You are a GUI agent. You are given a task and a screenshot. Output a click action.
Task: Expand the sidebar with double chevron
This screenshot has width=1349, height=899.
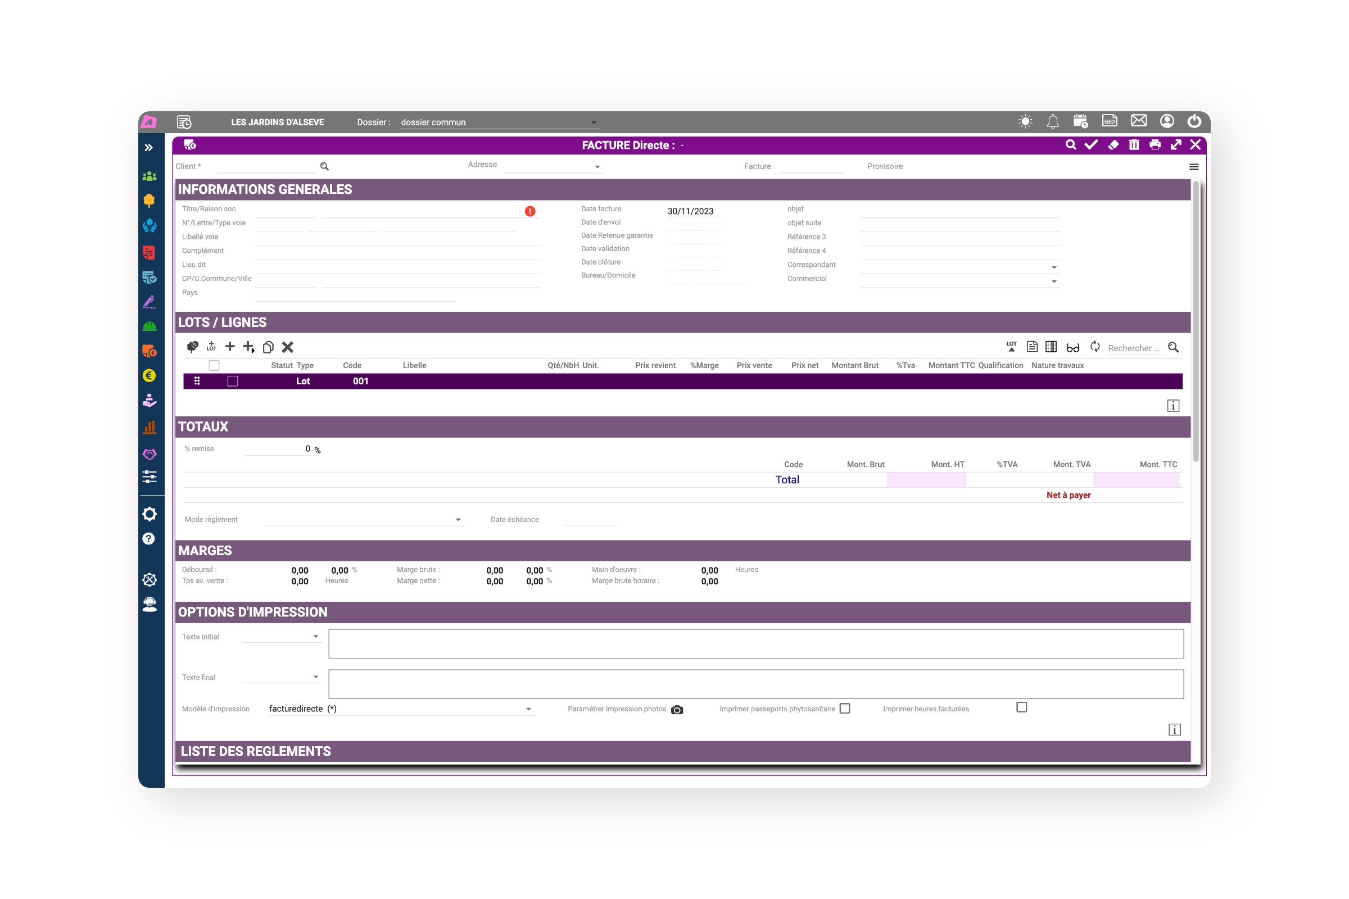coord(148,148)
